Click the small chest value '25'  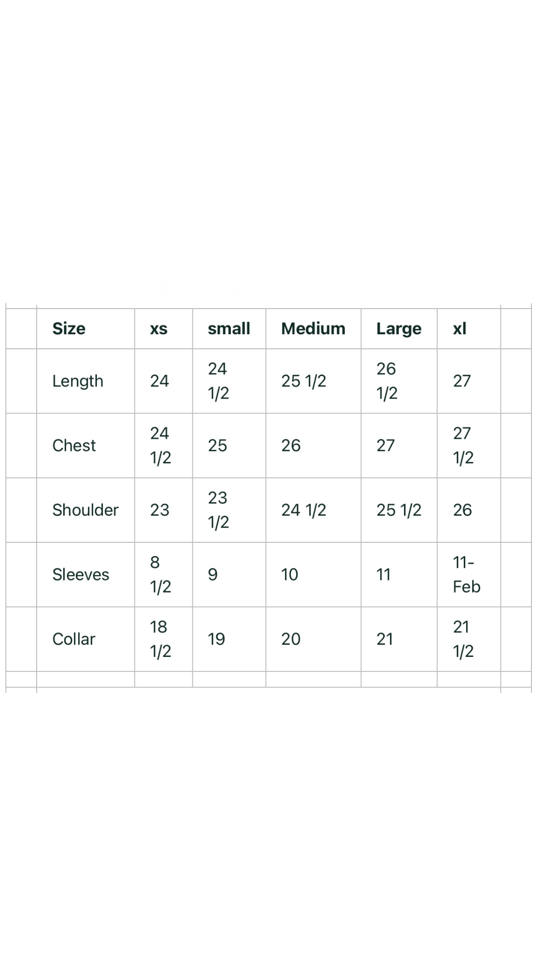click(217, 445)
